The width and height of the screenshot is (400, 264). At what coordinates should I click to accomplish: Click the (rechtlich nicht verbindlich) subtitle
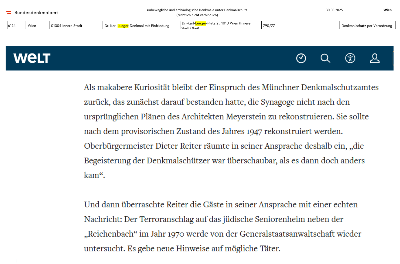tap(197, 15)
